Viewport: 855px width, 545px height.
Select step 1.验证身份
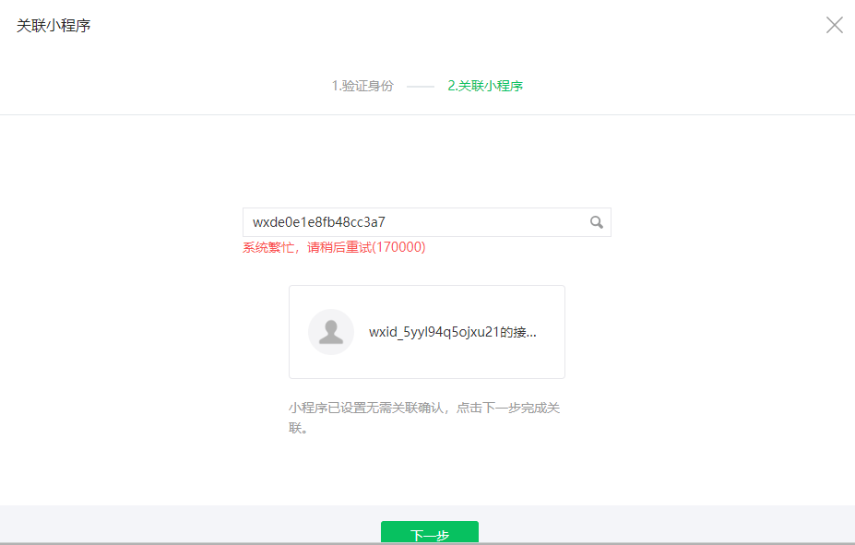[362, 86]
